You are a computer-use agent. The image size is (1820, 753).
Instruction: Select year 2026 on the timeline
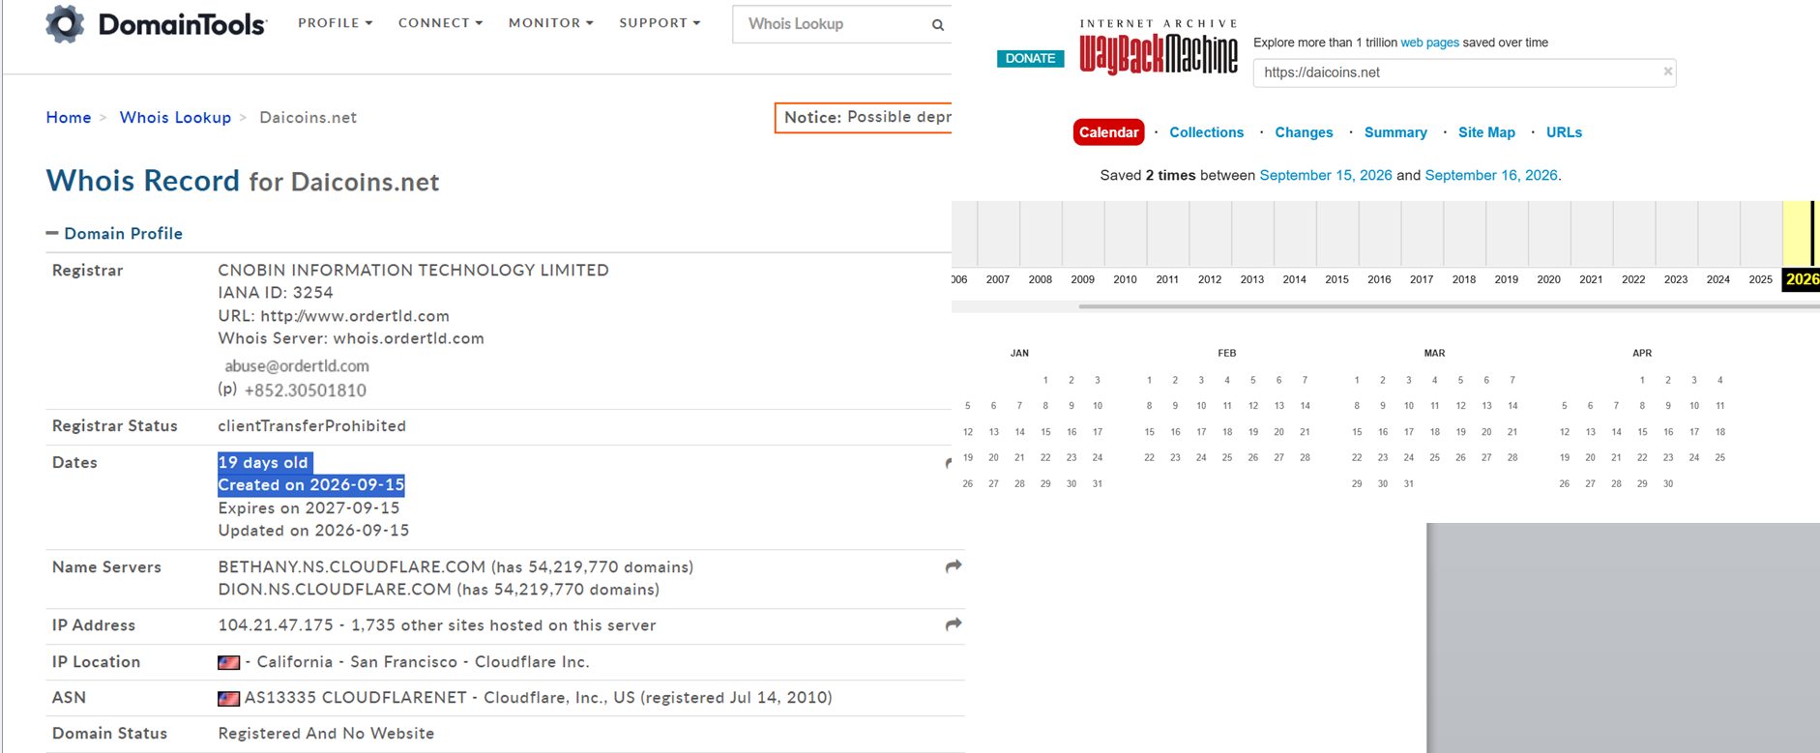(1801, 279)
